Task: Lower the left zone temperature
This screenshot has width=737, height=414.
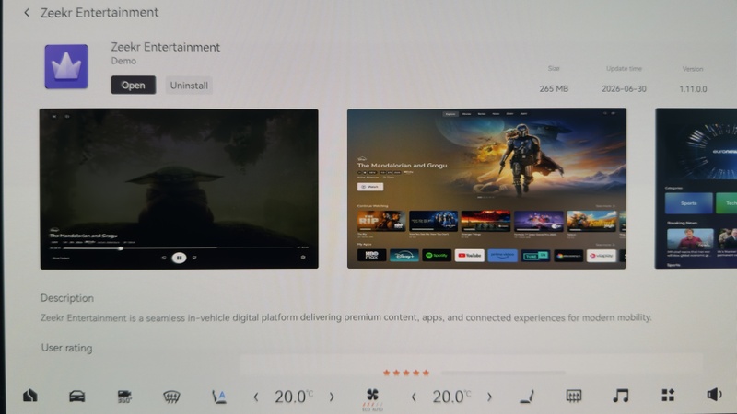Action: [256, 397]
